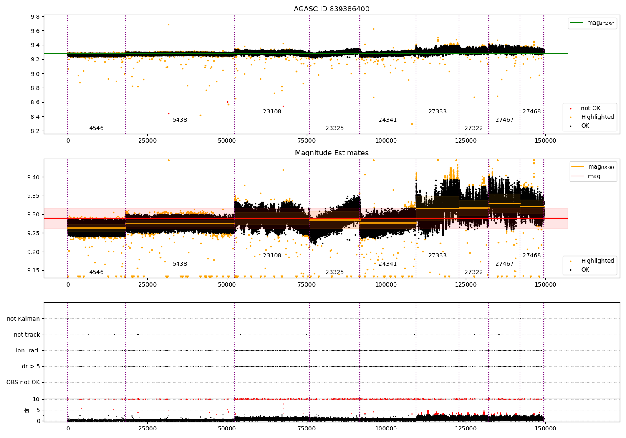Click OBSID label 23108 in the top plot
The height and width of the screenshot is (438, 626).
click(x=272, y=112)
